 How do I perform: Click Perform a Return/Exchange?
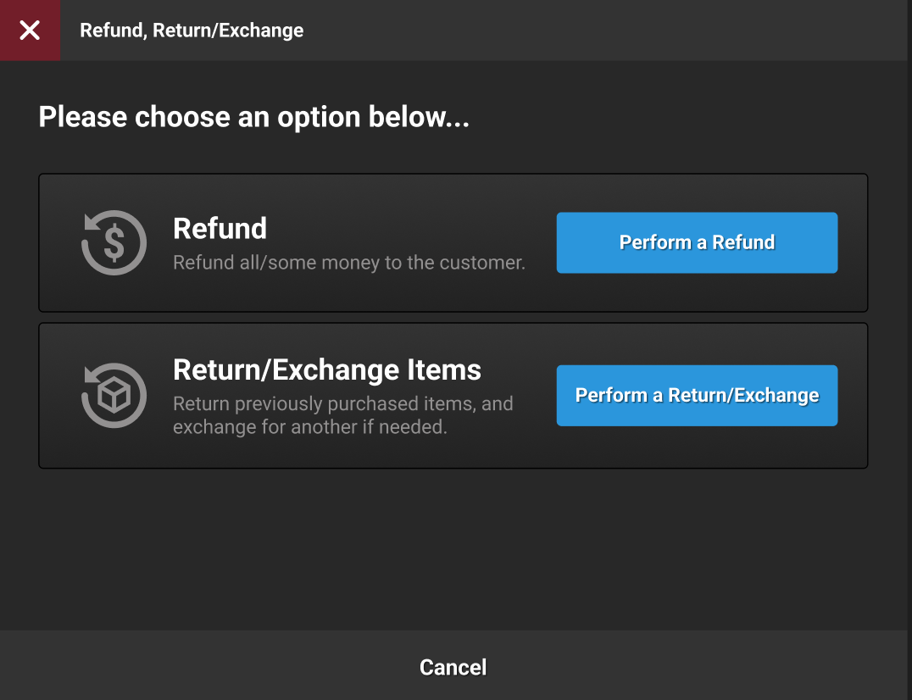697,395
